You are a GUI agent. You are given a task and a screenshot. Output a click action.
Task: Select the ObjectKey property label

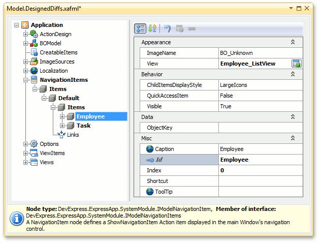coord(159,128)
